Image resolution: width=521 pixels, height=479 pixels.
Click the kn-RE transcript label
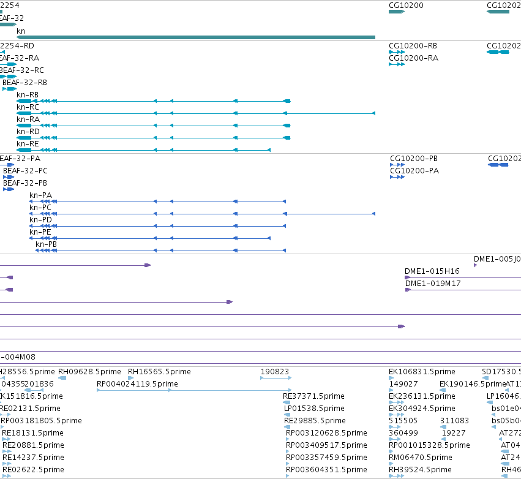click(28, 144)
